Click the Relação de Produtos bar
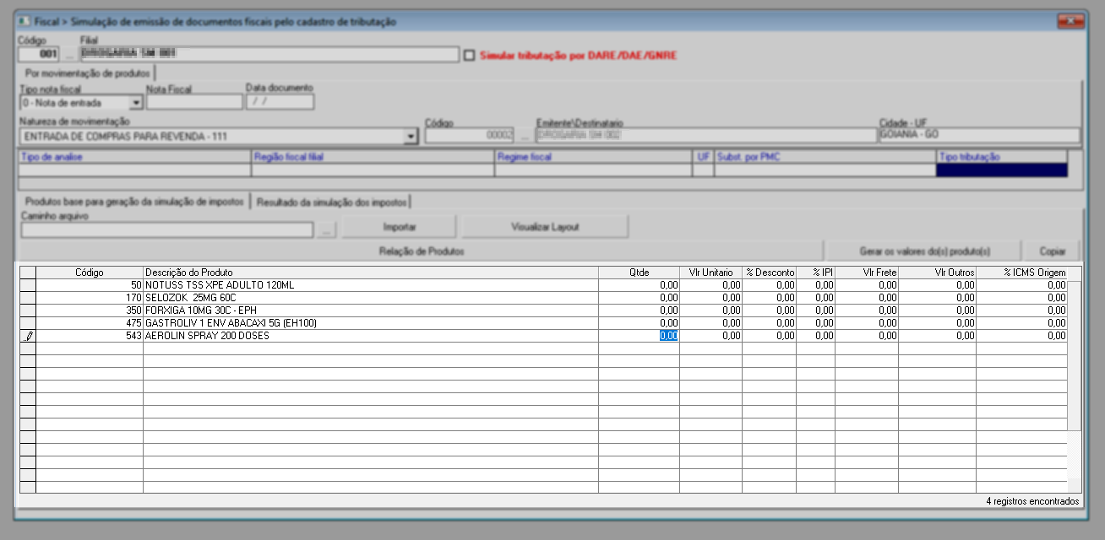This screenshot has height=540, width=1105. point(422,251)
